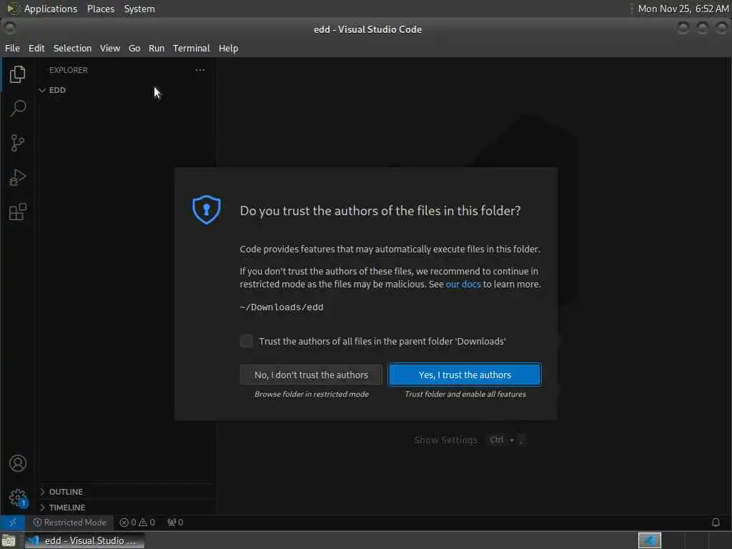Open the View menu

click(109, 48)
